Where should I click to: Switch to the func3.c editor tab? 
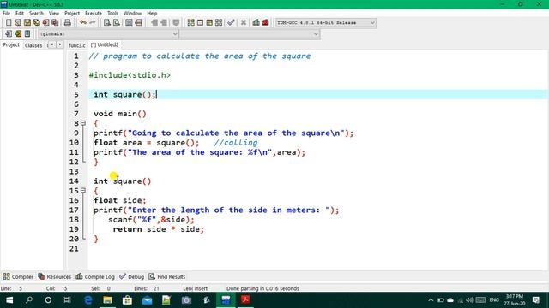pyautogui.click(x=77, y=45)
